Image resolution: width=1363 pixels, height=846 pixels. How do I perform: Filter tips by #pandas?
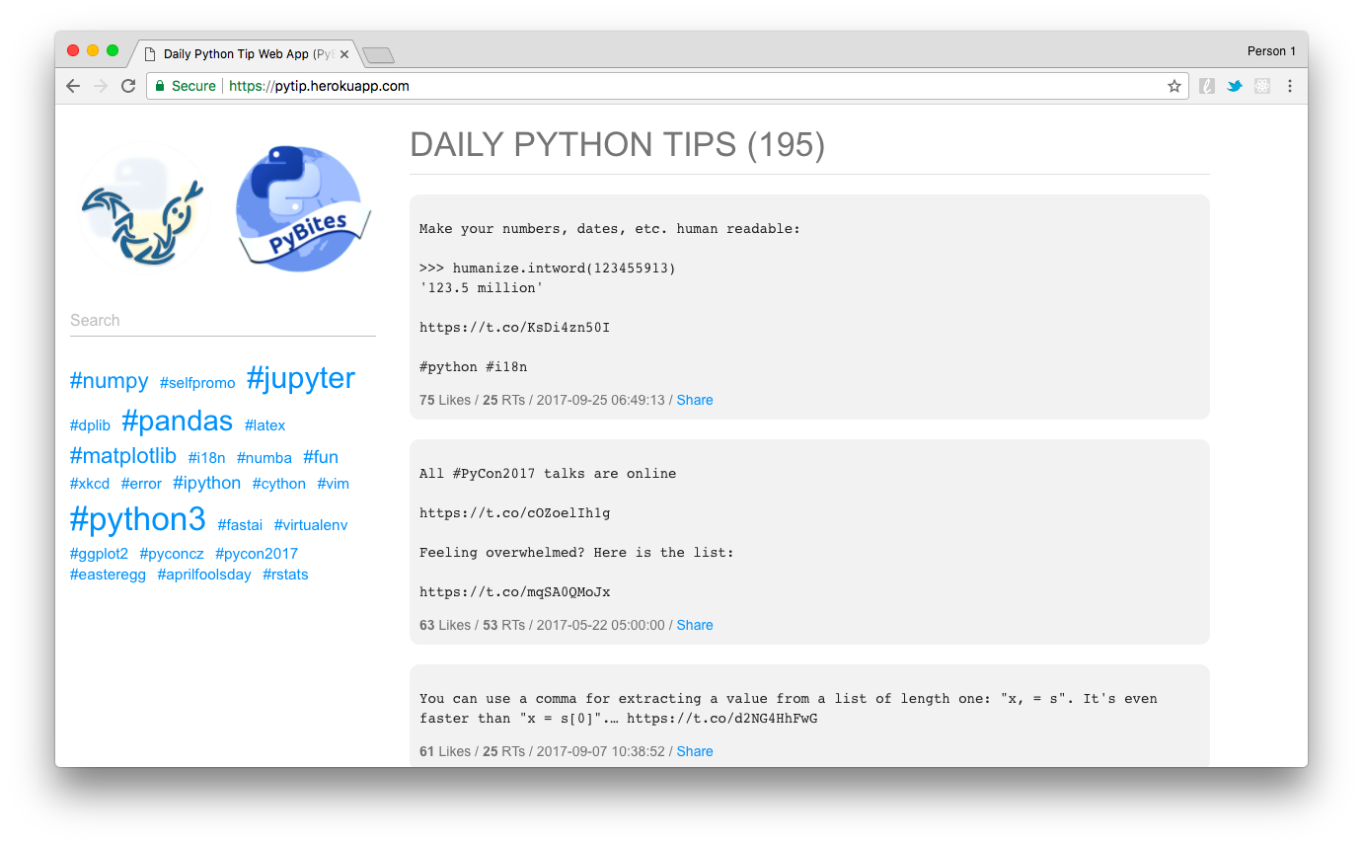pos(177,421)
